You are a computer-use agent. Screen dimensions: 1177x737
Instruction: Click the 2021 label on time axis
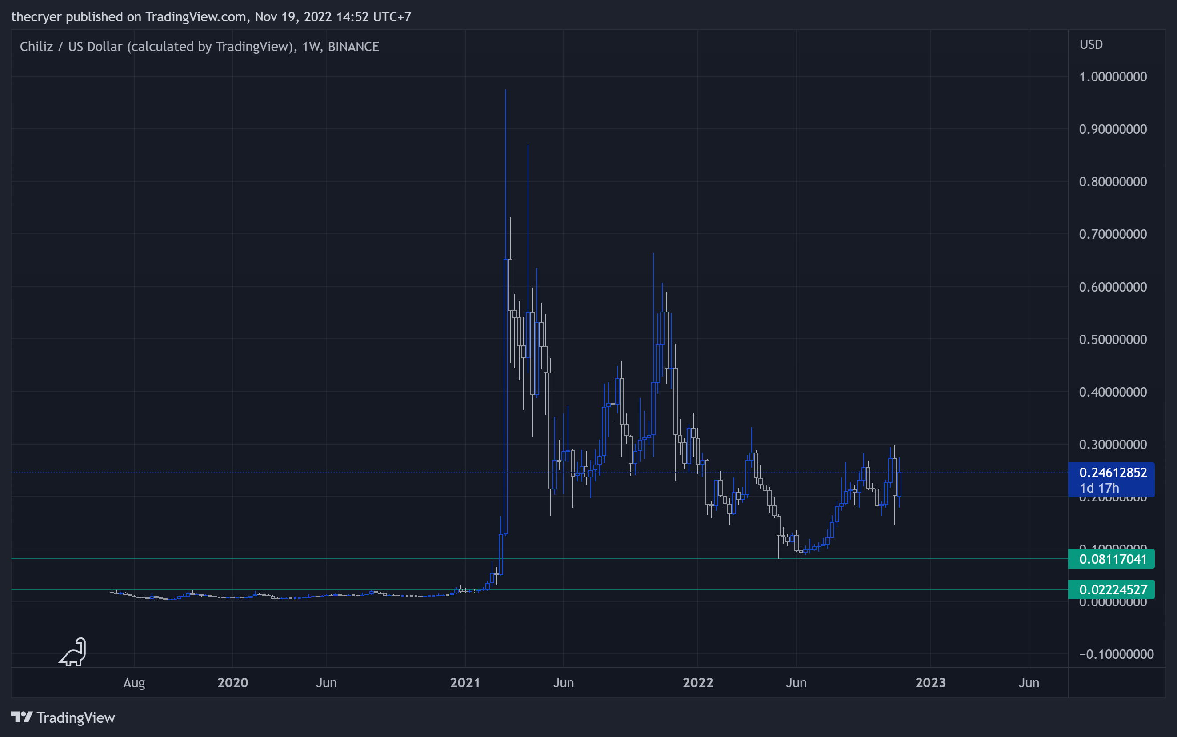(465, 683)
